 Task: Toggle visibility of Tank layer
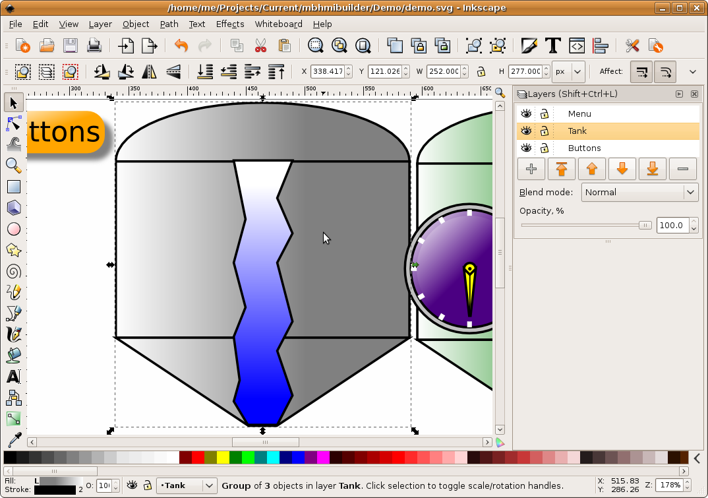526,131
